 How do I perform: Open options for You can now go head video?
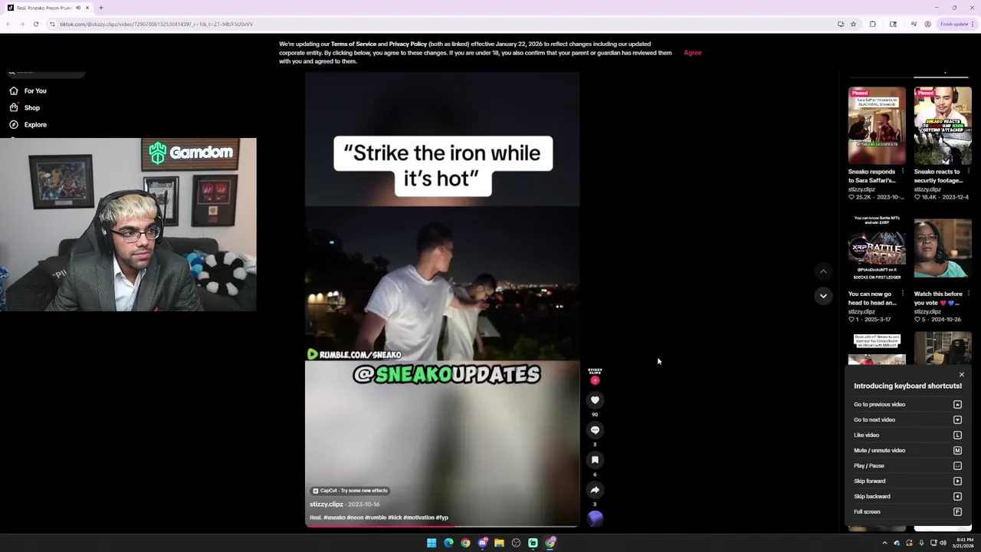(x=903, y=294)
